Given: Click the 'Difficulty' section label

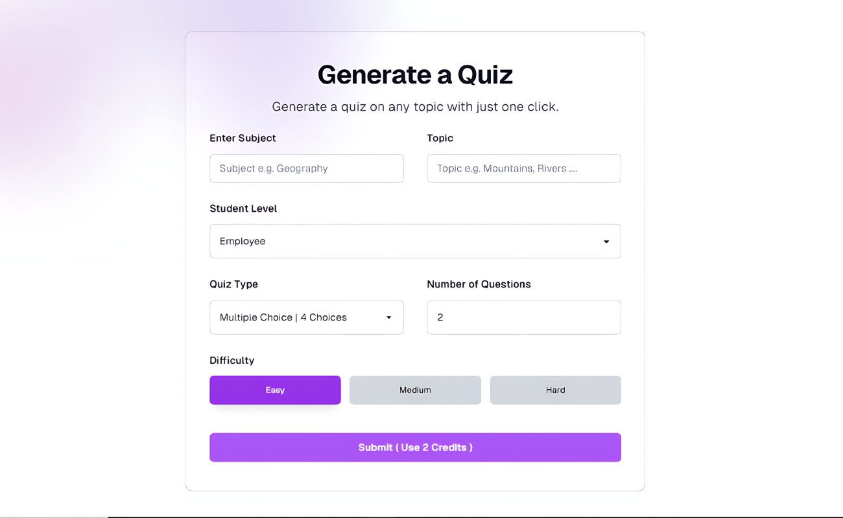Looking at the screenshot, I should click(x=232, y=361).
